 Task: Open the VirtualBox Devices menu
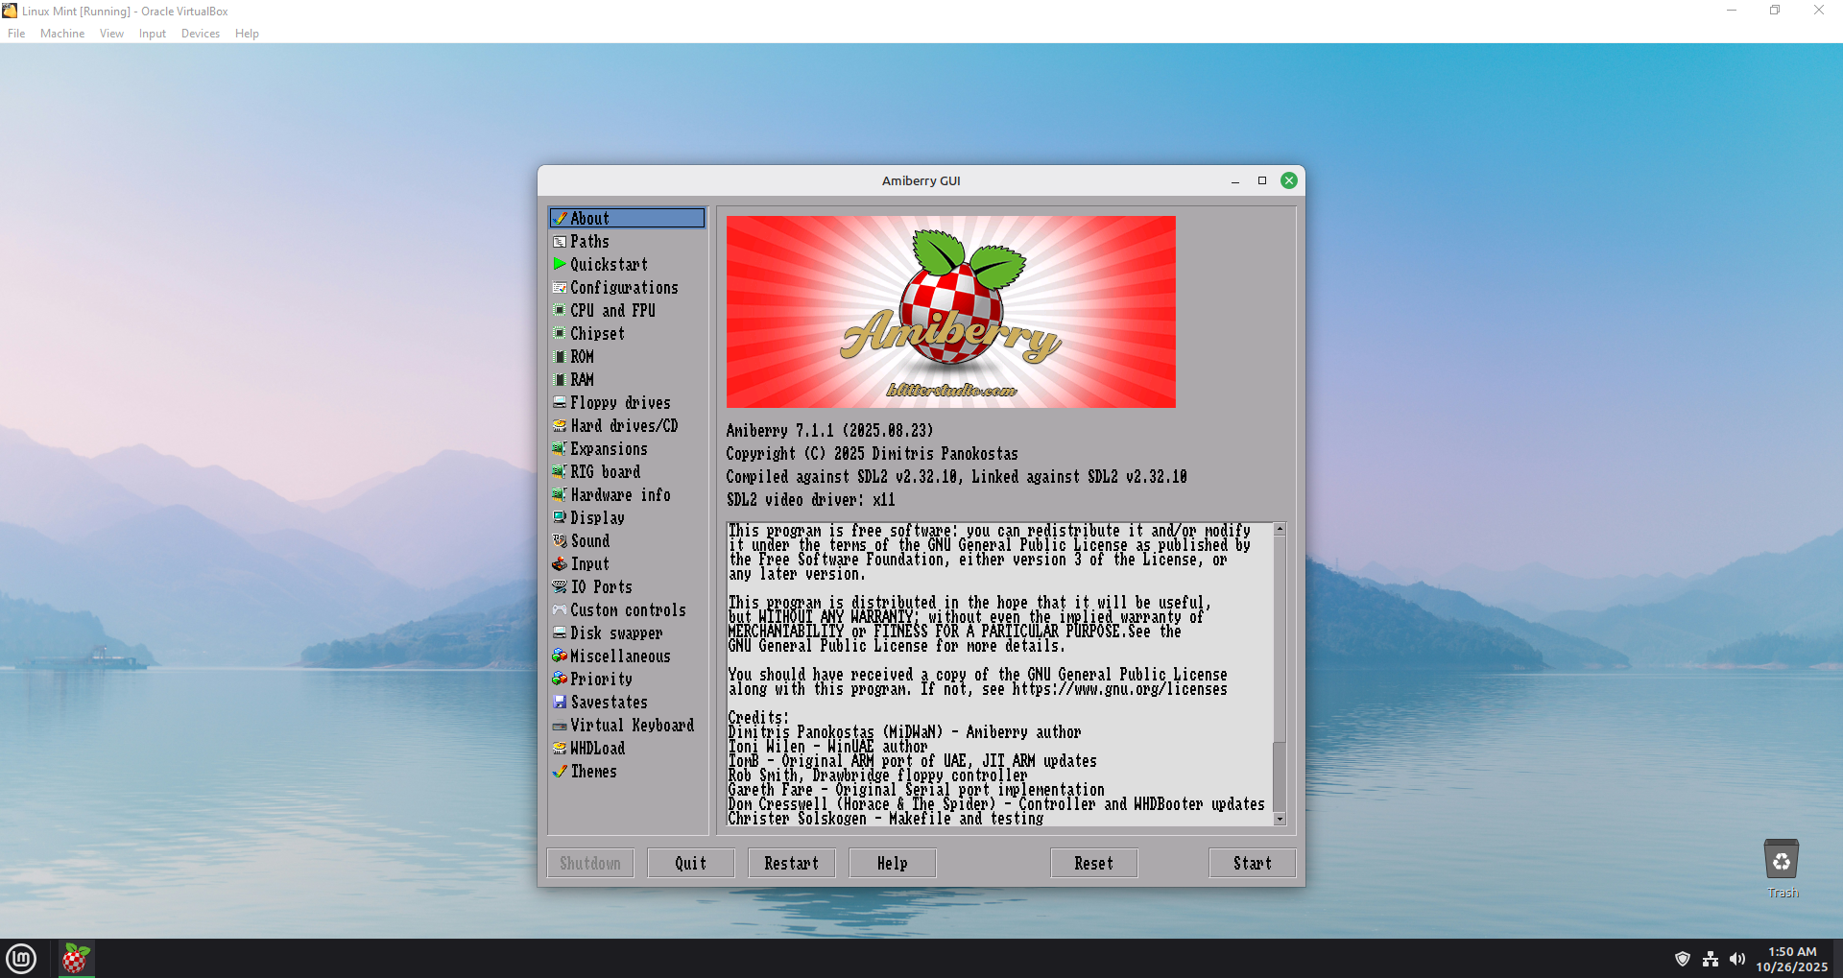pyautogui.click(x=201, y=34)
